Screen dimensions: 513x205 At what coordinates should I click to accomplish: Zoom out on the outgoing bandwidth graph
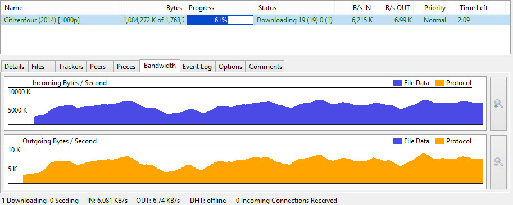click(x=498, y=162)
